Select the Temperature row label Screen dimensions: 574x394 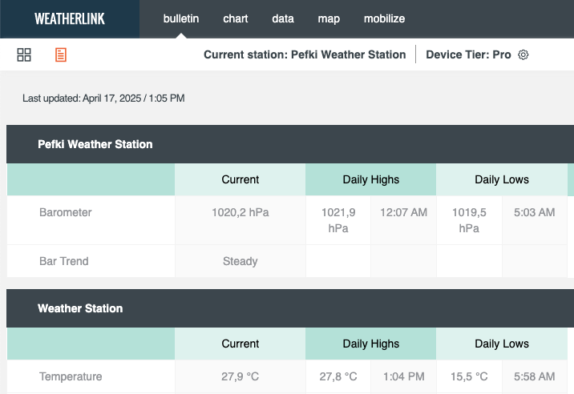71,376
